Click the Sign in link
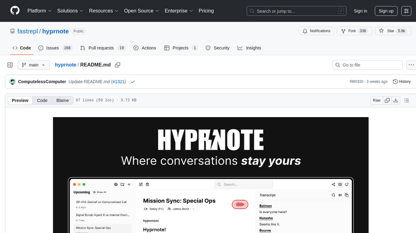Viewport: 416px width, 233px height. pos(360,11)
